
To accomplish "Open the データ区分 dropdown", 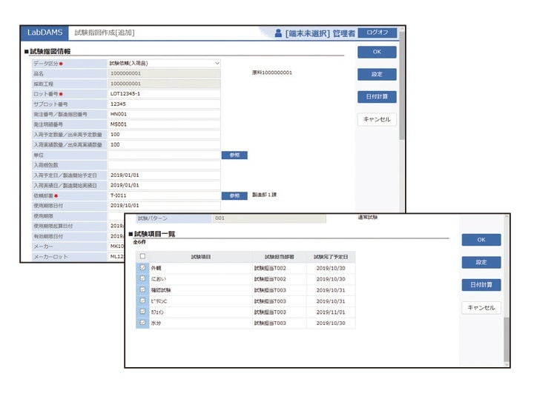I will 164,64.
